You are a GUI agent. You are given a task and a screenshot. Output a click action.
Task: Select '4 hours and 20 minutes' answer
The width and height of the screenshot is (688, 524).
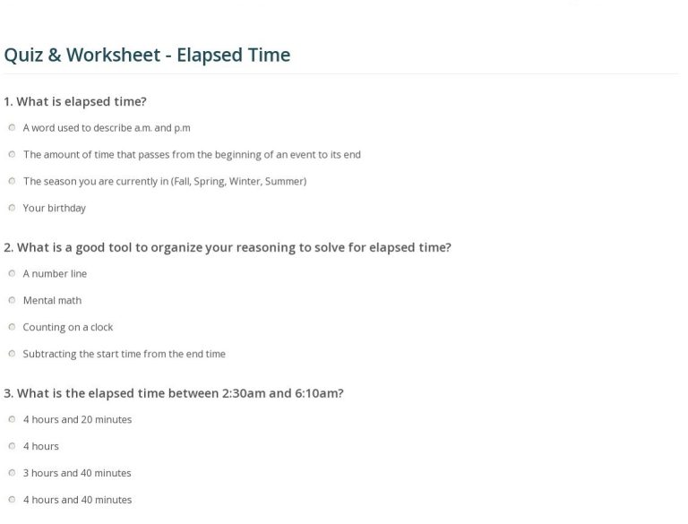click(12, 419)
